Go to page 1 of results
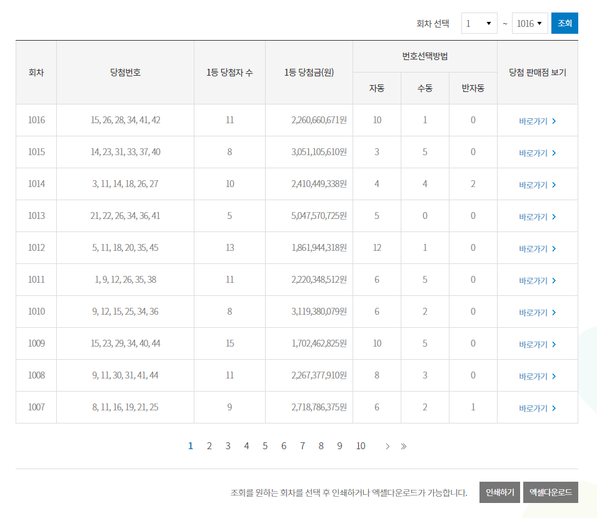The height and width of the screenshot is (518, 597). coord(191,446)
